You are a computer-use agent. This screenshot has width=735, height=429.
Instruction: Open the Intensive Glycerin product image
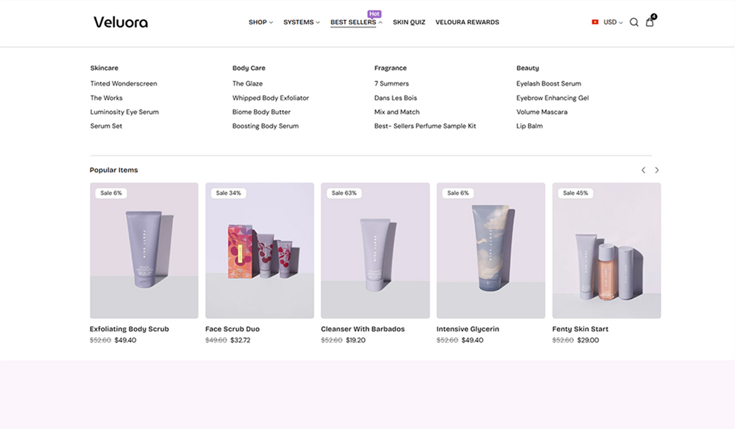pyautogui.click(x=491, y=250)
